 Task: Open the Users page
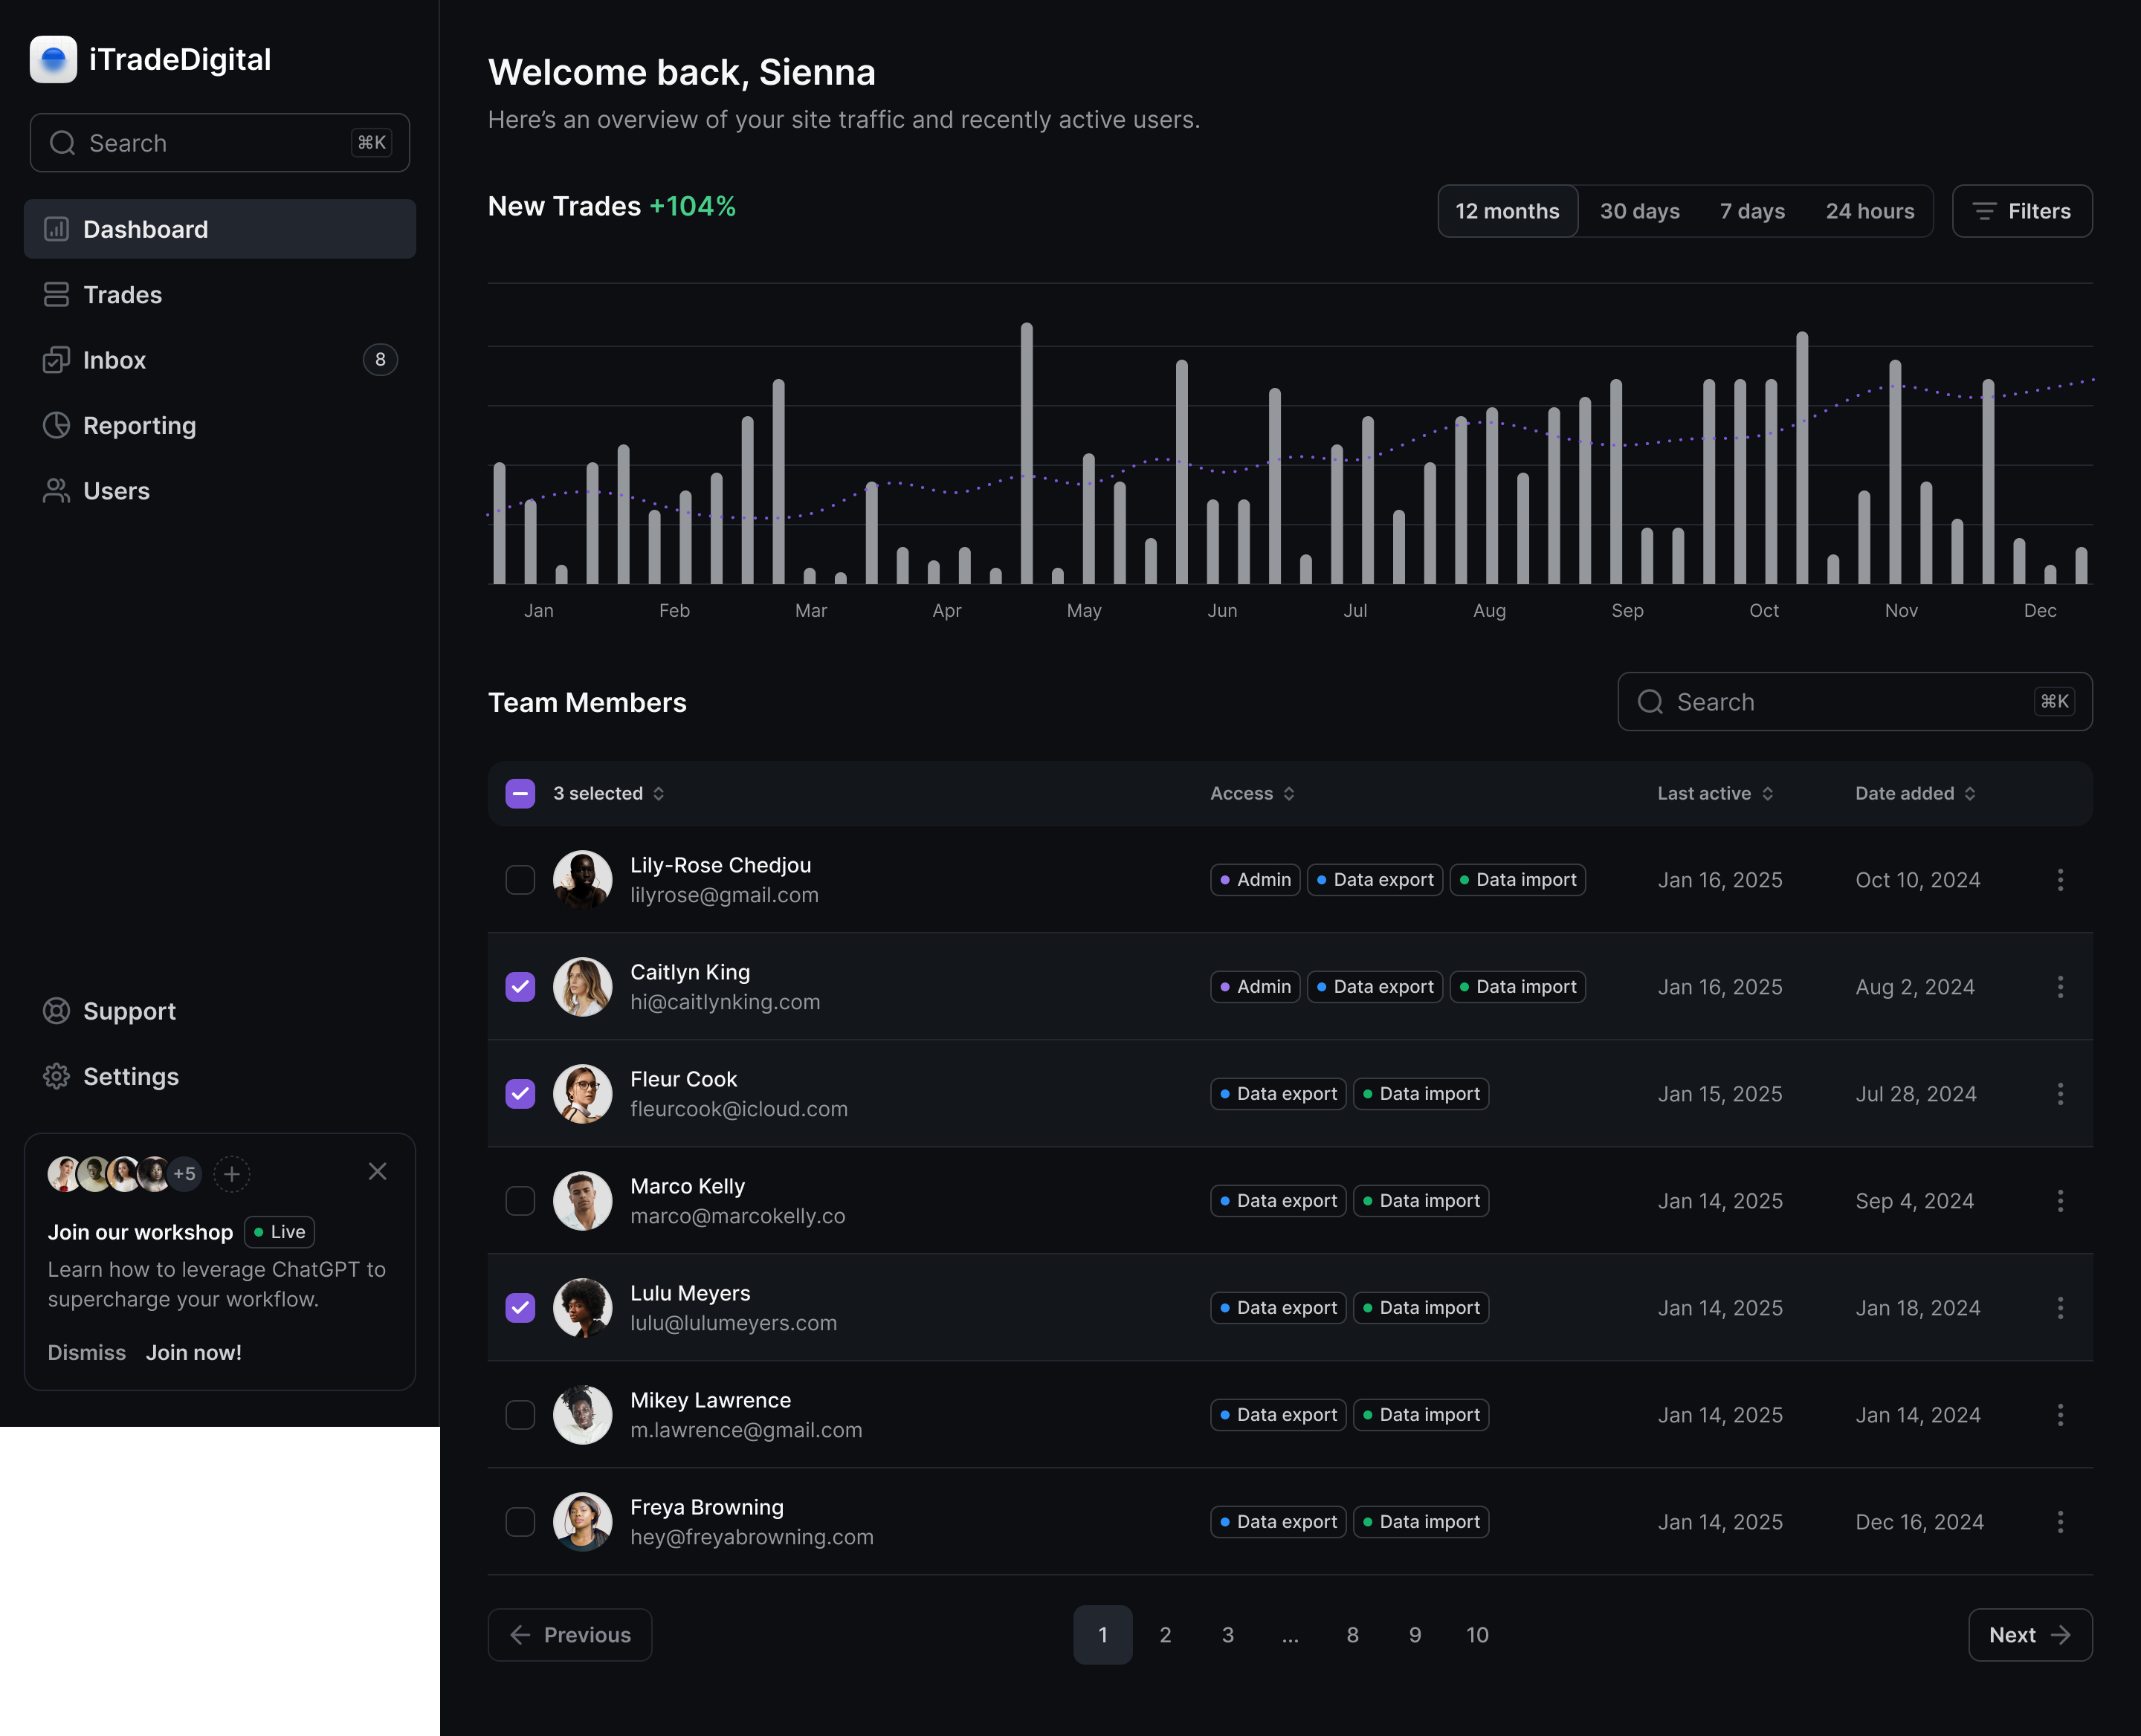(x=117, y=490)
